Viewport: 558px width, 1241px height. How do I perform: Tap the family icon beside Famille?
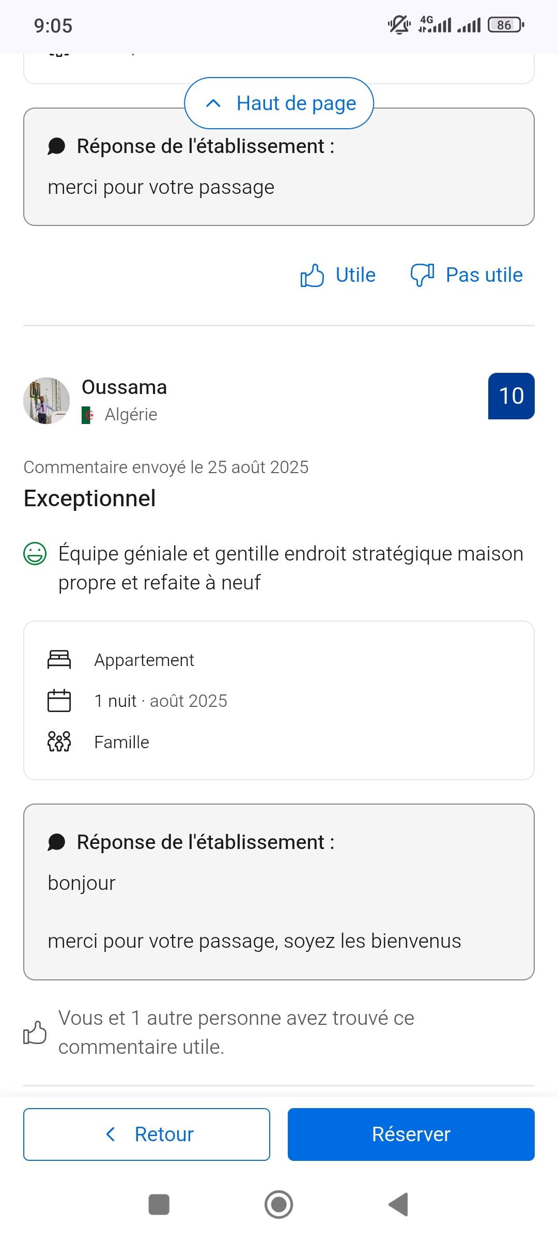(x=59, y=741)
